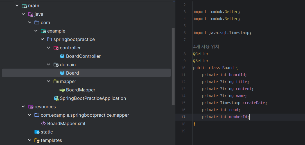Click the templates folder icon
This screenshot has height=145, width=305.
[37, 140]
